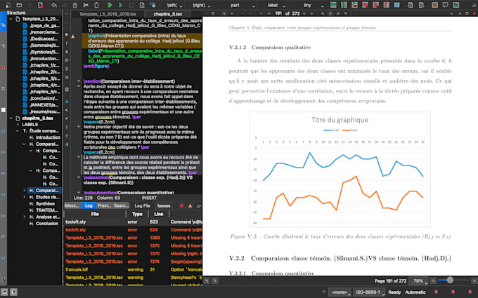Click the first green table icon in toolbar
The width and height of the screenshot is (478, 298).
point(333,5)
